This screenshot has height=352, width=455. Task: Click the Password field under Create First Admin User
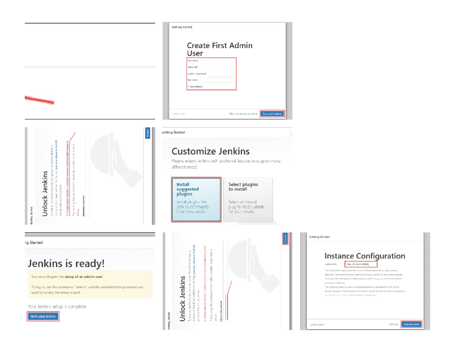click(221, 67)
